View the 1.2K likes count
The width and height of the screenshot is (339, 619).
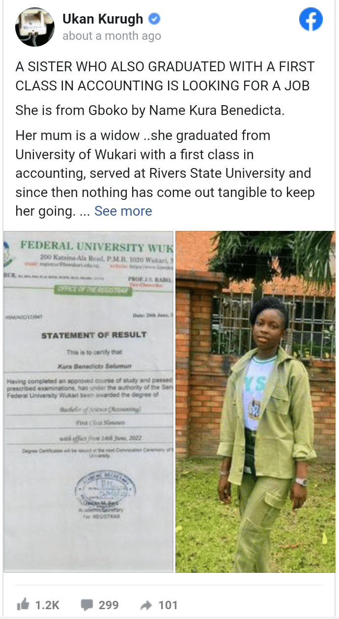[x=47, y=605]
